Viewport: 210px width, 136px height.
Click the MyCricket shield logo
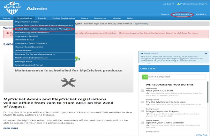pos(12,8)
